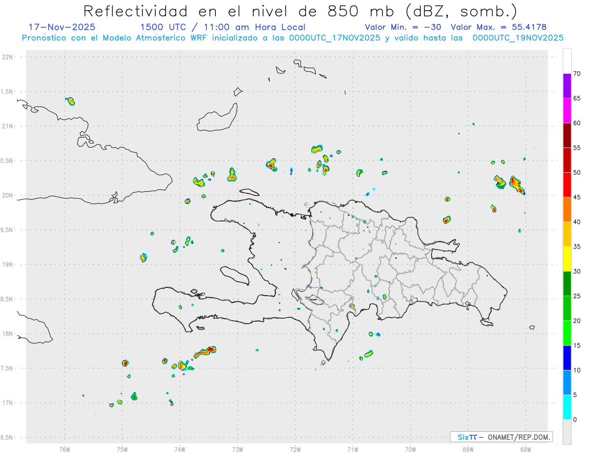Click the colorbar label '5'
This screenshot has height=456, width=590.
(x=575, y=395)
